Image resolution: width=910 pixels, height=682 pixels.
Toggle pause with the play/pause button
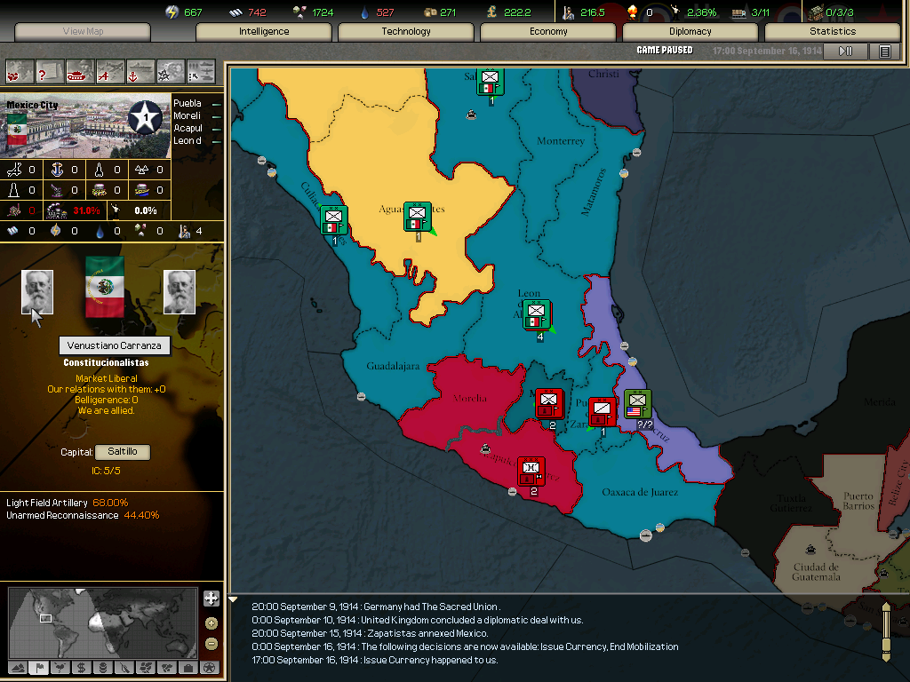(845, 52)
